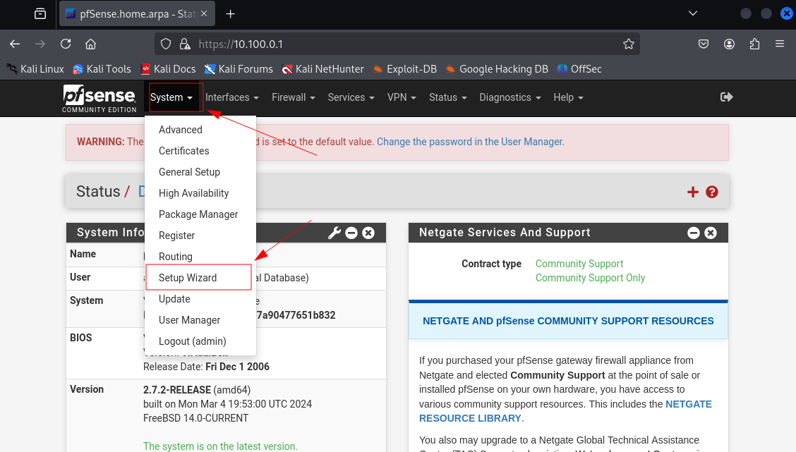796x452 pixels.
Task: Open the Google Hacking DB bookmark
Action: pos(497,69)
